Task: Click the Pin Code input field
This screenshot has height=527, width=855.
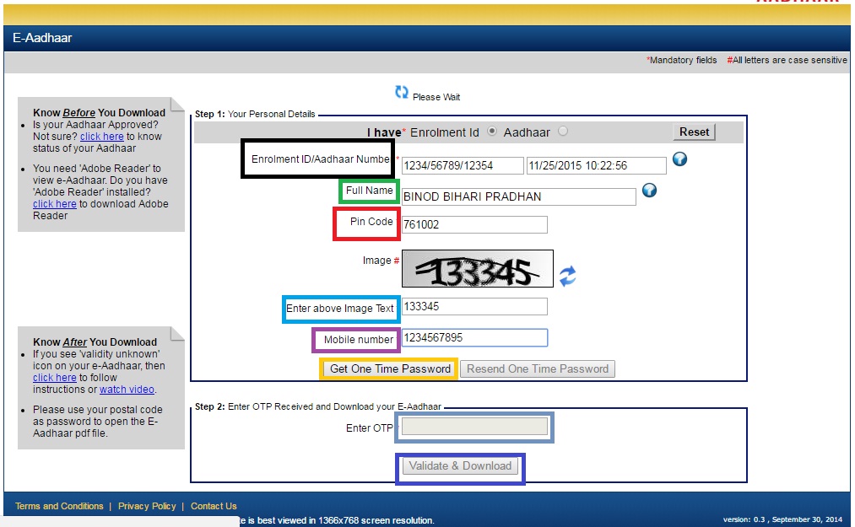Action: (473, 224)
